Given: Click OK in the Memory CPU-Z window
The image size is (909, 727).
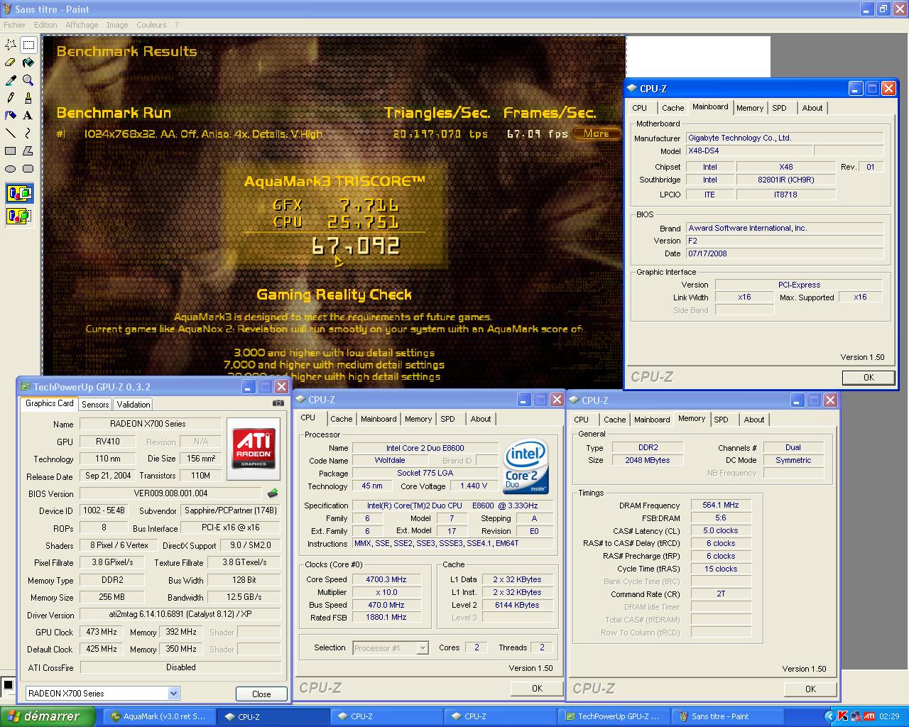Looking at the screenshot, I should [810, 689].
